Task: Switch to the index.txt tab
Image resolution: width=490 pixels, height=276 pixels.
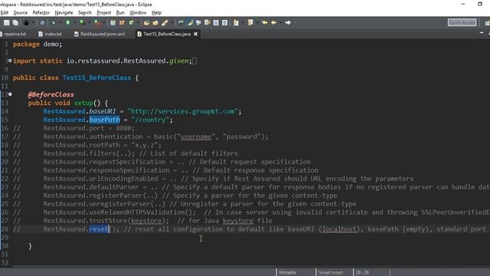Action: tap(50, 34)
